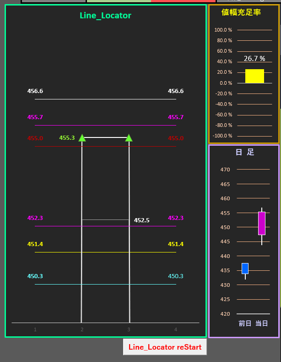Click the right magenta 455.7 label

[176, 117]
